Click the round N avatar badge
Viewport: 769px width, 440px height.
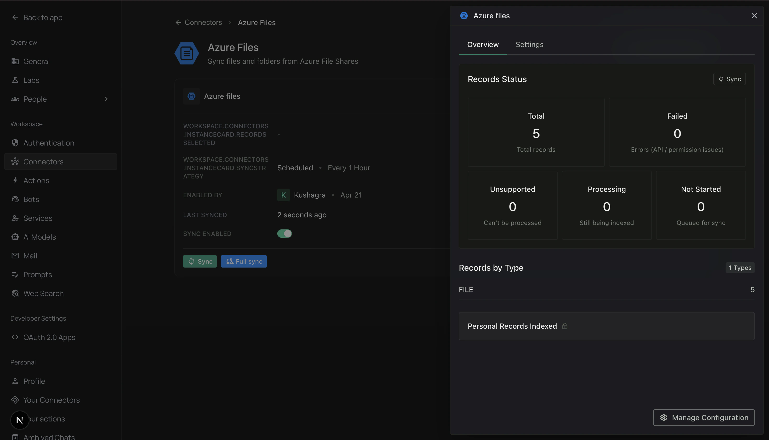pos(20,420)
